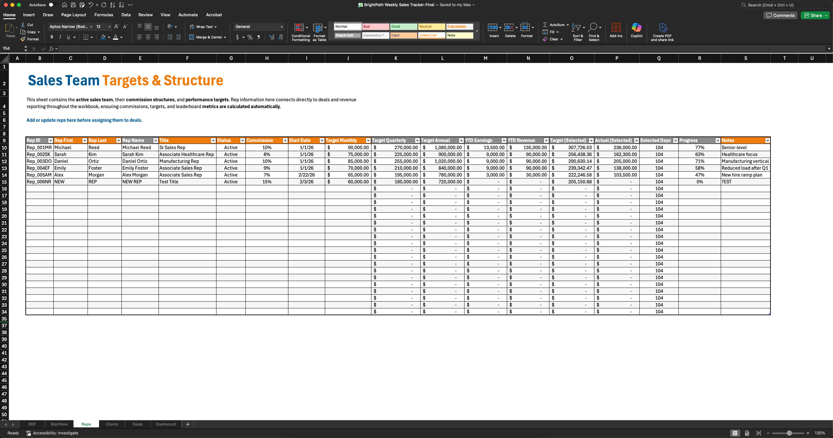Image resolution: width=833 pixels, height=438 pixels.
Task: Click the zoom slider handle
Action: click(789, 433)
